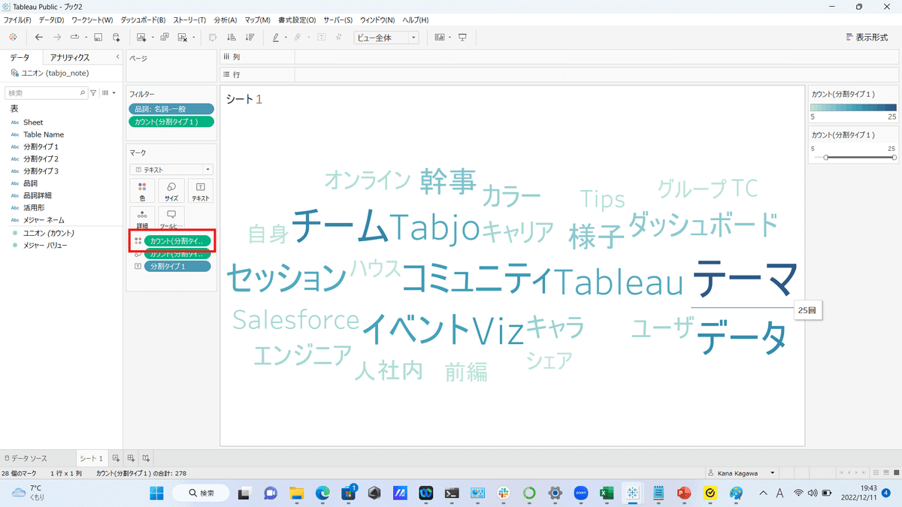Click the right handle of カウント range slider
Viewport: 902px width, 507px height.
pos(894,158)
